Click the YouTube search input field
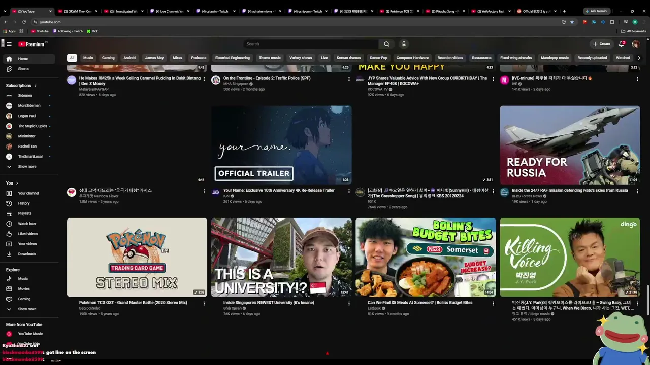 pyautogui.click(x=311, y=44)
